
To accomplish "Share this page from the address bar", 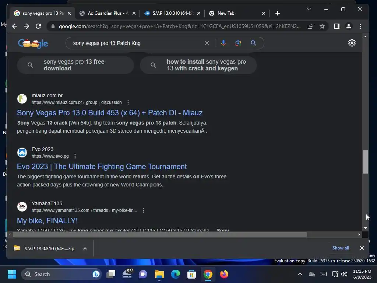I will 310,26.
